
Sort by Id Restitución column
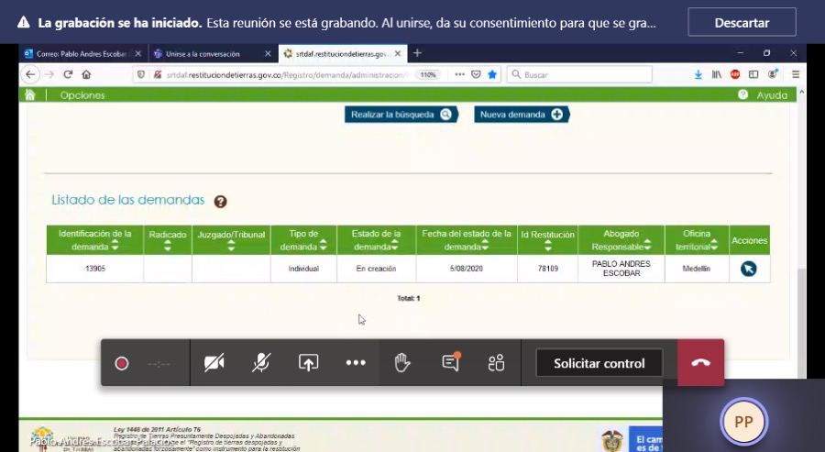point(548,247)
